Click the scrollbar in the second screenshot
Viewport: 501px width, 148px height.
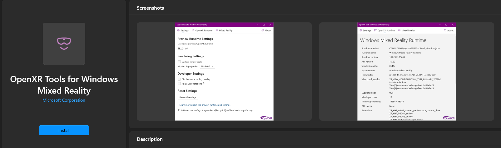[455, 60]
